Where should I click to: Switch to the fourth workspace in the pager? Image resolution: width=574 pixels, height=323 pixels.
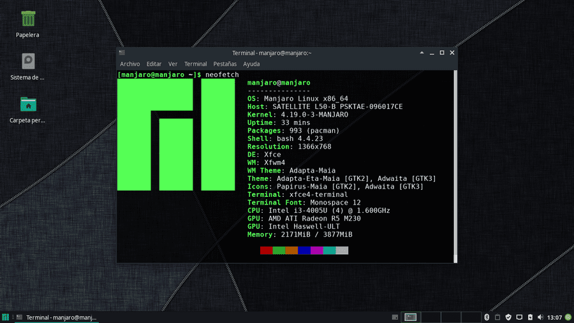[x=471, y=317]
